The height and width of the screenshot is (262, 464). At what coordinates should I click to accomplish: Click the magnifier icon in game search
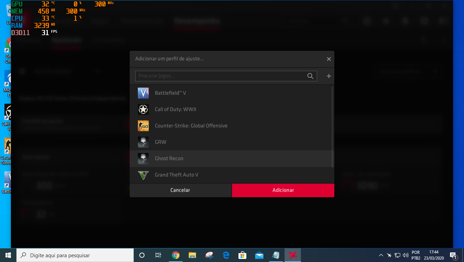(310, 76)
